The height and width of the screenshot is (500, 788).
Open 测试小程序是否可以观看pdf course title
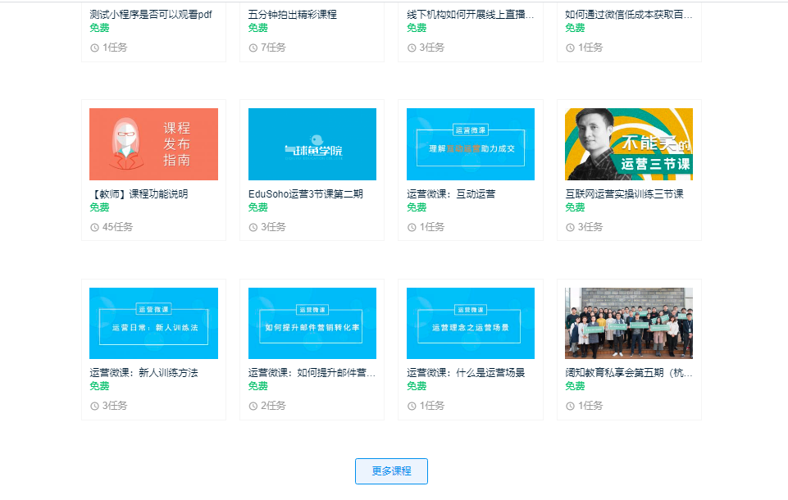pyautogui.click(x=150, y=14)
